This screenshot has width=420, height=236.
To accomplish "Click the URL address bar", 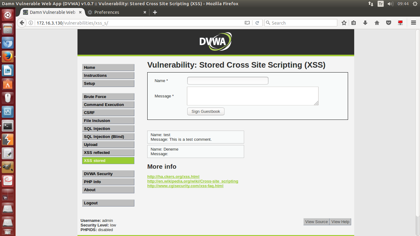I will (140, 23).
